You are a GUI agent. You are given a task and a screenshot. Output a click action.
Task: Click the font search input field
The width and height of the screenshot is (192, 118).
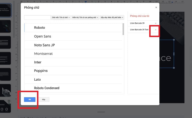pyautogui.click(x=37, y=17)
